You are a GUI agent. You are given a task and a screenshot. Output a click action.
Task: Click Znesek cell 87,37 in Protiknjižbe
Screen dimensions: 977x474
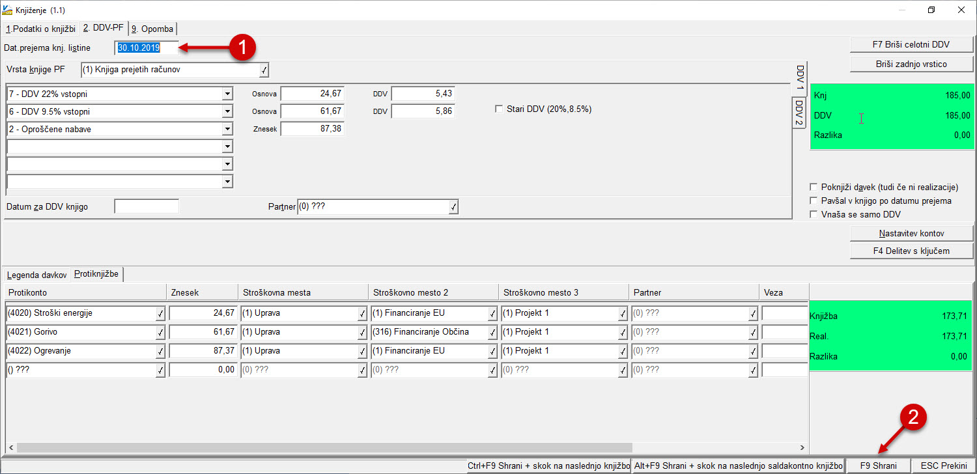pos(203,351)
